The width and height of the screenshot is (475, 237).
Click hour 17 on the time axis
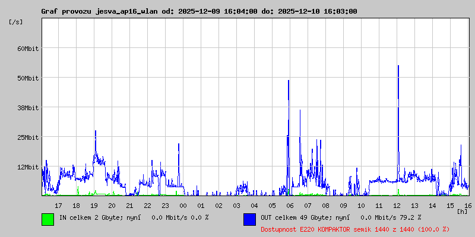(x=58, y=205)
